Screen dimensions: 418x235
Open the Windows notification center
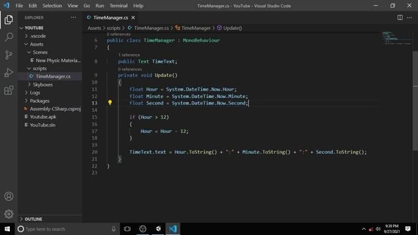pyautogui.click(x=408, y=229)
